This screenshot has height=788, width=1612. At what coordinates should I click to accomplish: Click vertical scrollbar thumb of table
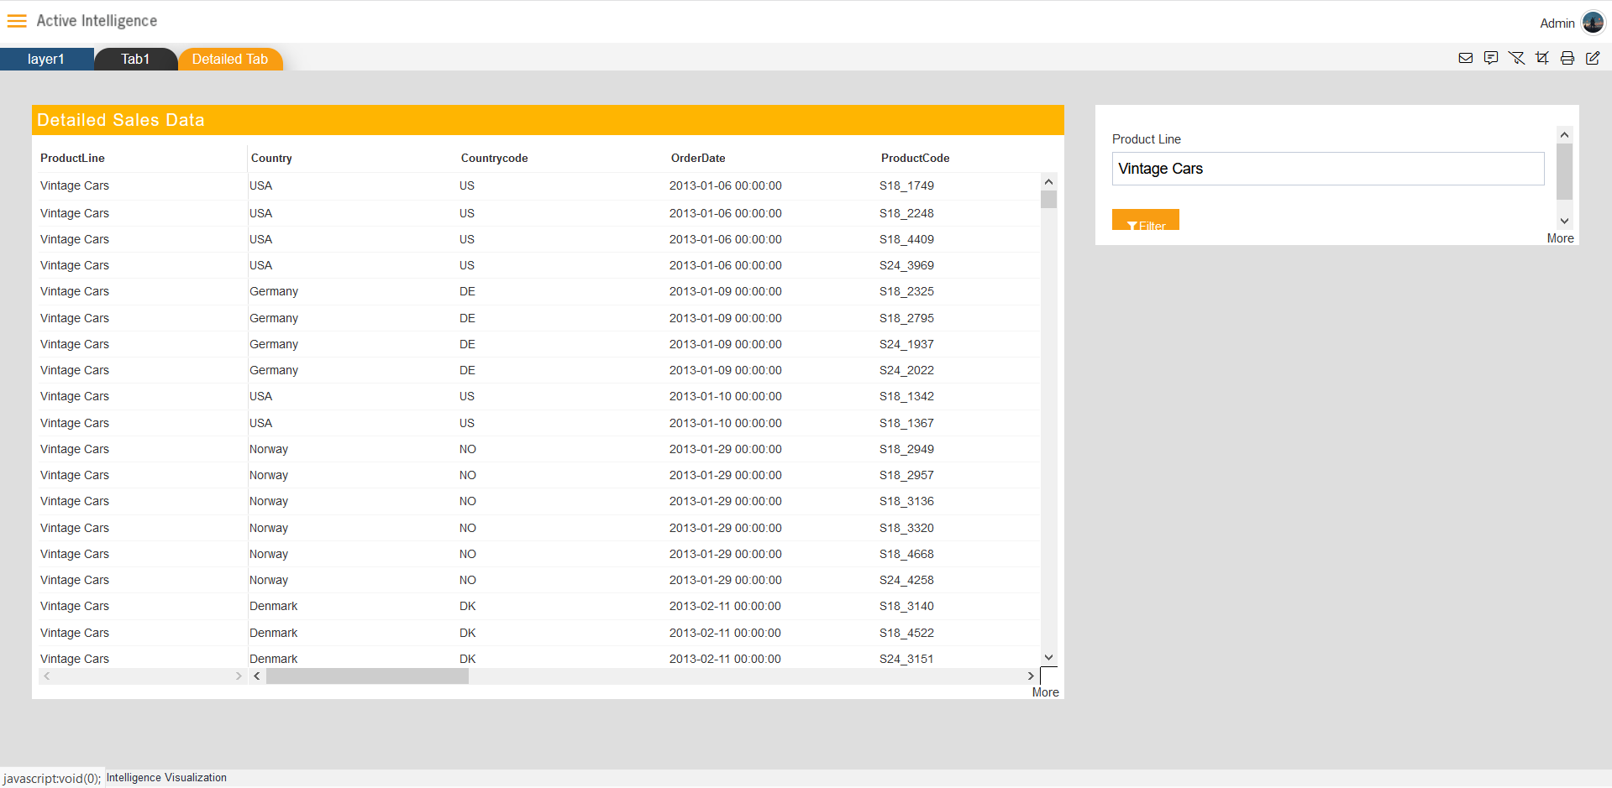click(1048, 199)
